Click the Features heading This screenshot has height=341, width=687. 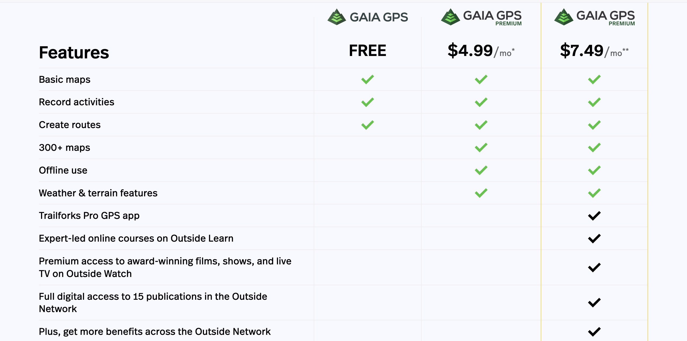point(74,52)
